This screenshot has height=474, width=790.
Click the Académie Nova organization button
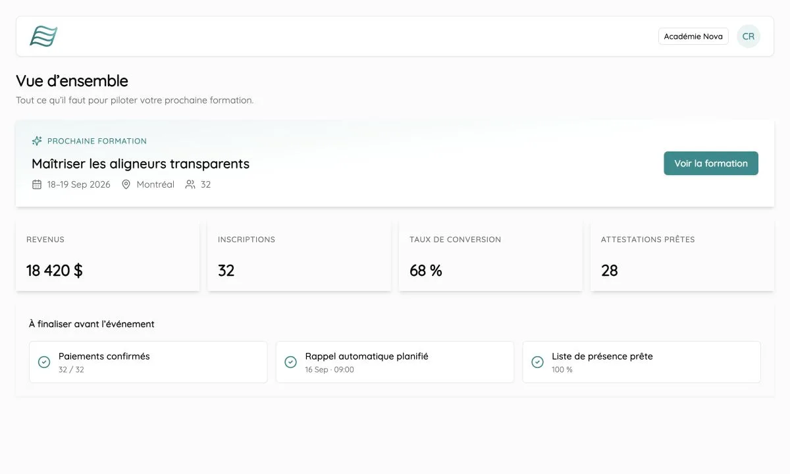(x=693, y=36)
